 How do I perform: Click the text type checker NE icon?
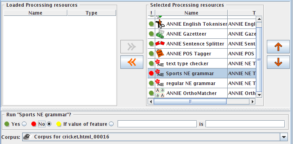160,63
